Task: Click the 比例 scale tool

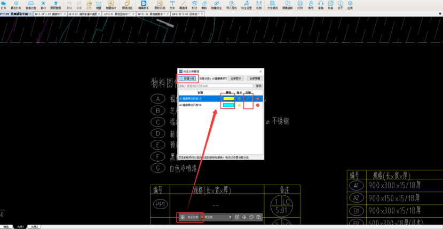Action: click(x=259, y=5)
